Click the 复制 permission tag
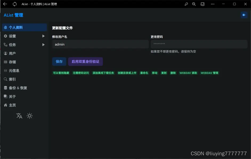 (x=164, y=73)
